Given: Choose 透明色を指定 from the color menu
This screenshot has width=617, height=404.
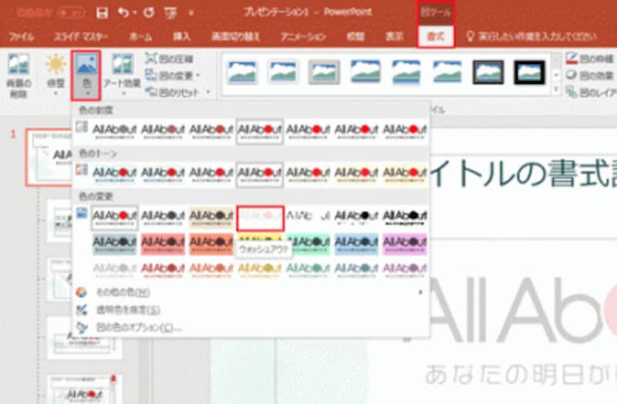Looking at the screenshot, I should (251, 310).
